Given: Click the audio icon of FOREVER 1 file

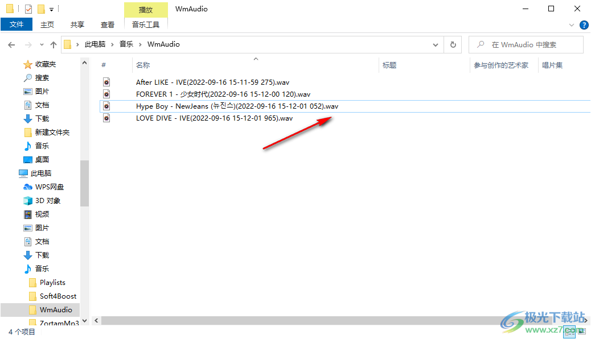Looking at the screenshot, I should point(106,94).
